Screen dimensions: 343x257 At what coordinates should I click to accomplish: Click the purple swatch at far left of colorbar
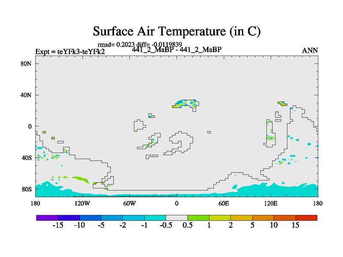click(47, 218)
